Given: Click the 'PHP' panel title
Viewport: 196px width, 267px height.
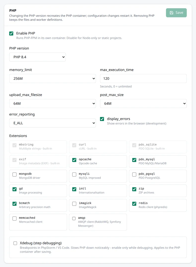Looking at the screenshot, I should pos(13,10).
